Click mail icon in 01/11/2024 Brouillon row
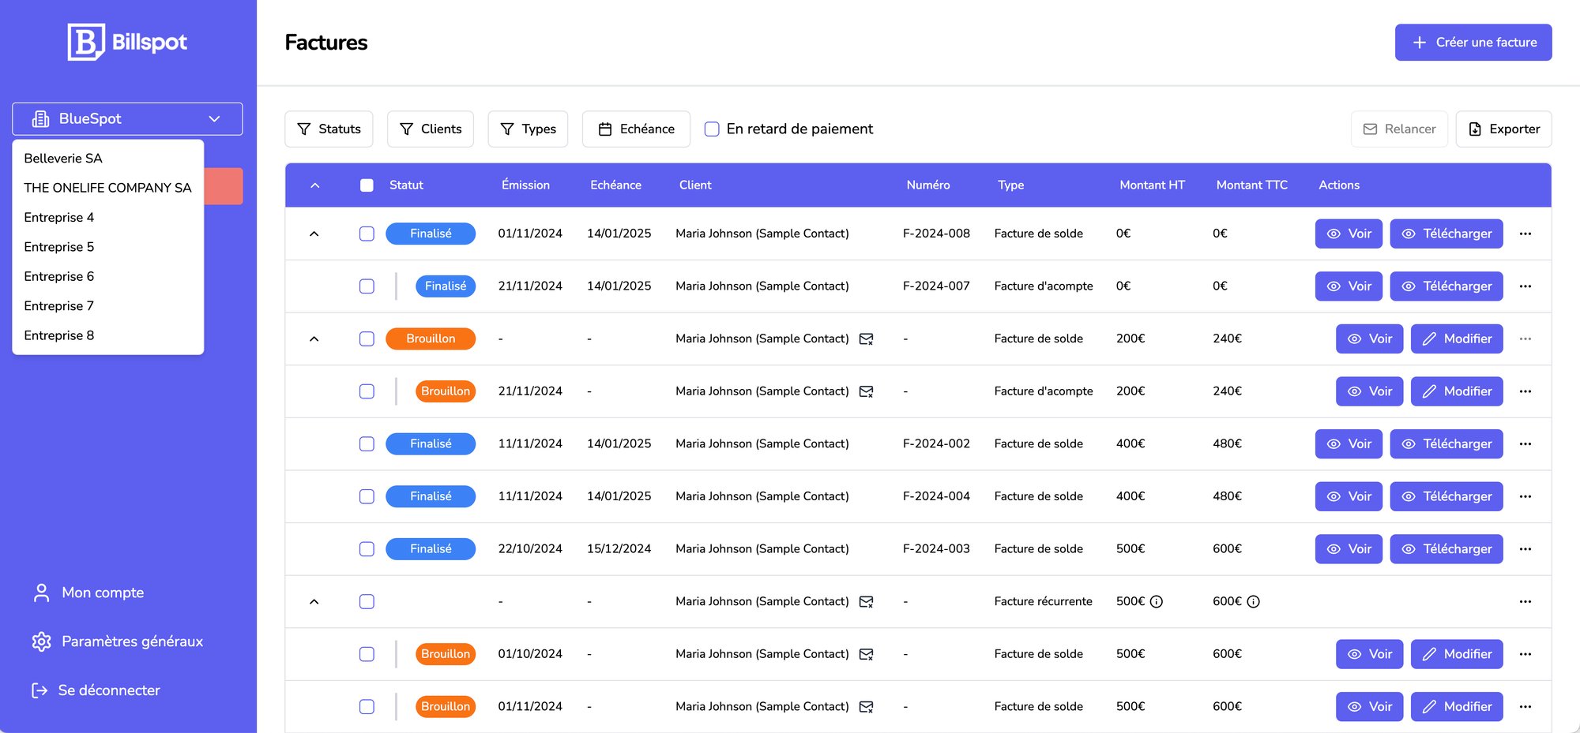1580x733 pixels. tap(866, 707)
